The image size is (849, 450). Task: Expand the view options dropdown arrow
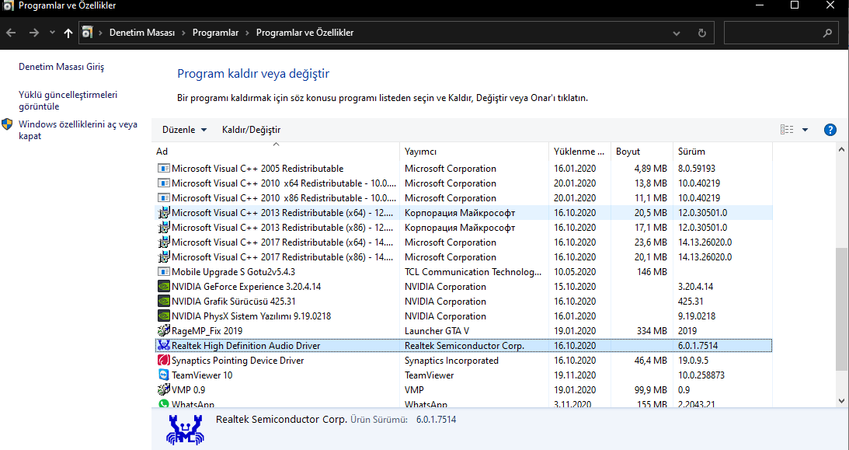(805, 130)
